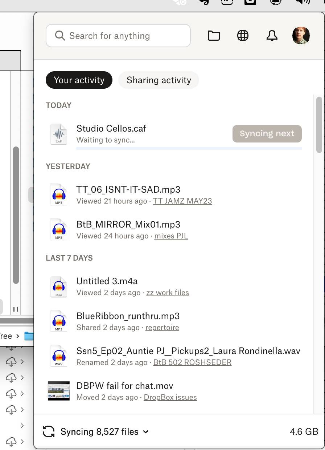Click the DBPW fail for chat.mov video thumbnail
The image size is (325, 450).
pos(58,391)
